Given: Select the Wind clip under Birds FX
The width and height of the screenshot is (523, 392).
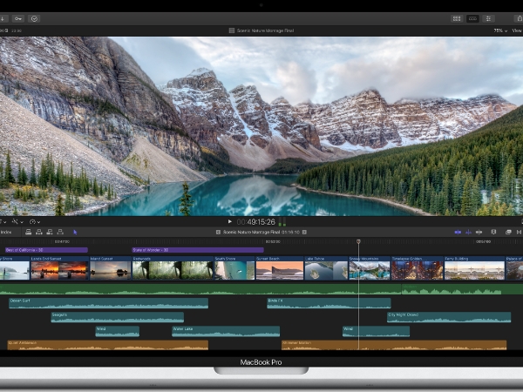Looking at the screenshot, I should pos(376,331).
